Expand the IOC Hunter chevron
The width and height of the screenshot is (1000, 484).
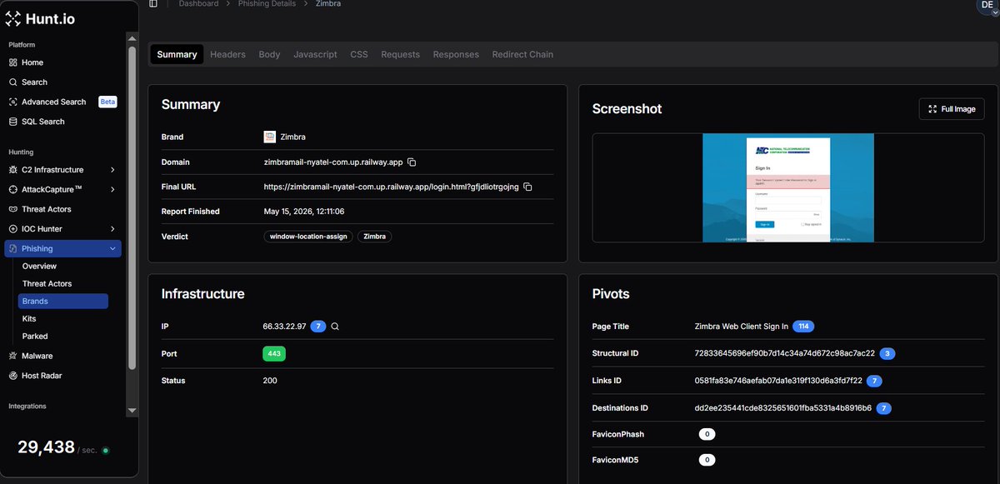[112, 228]
